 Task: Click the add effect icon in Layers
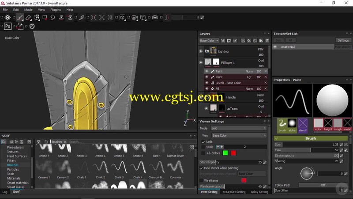point(223,41)
